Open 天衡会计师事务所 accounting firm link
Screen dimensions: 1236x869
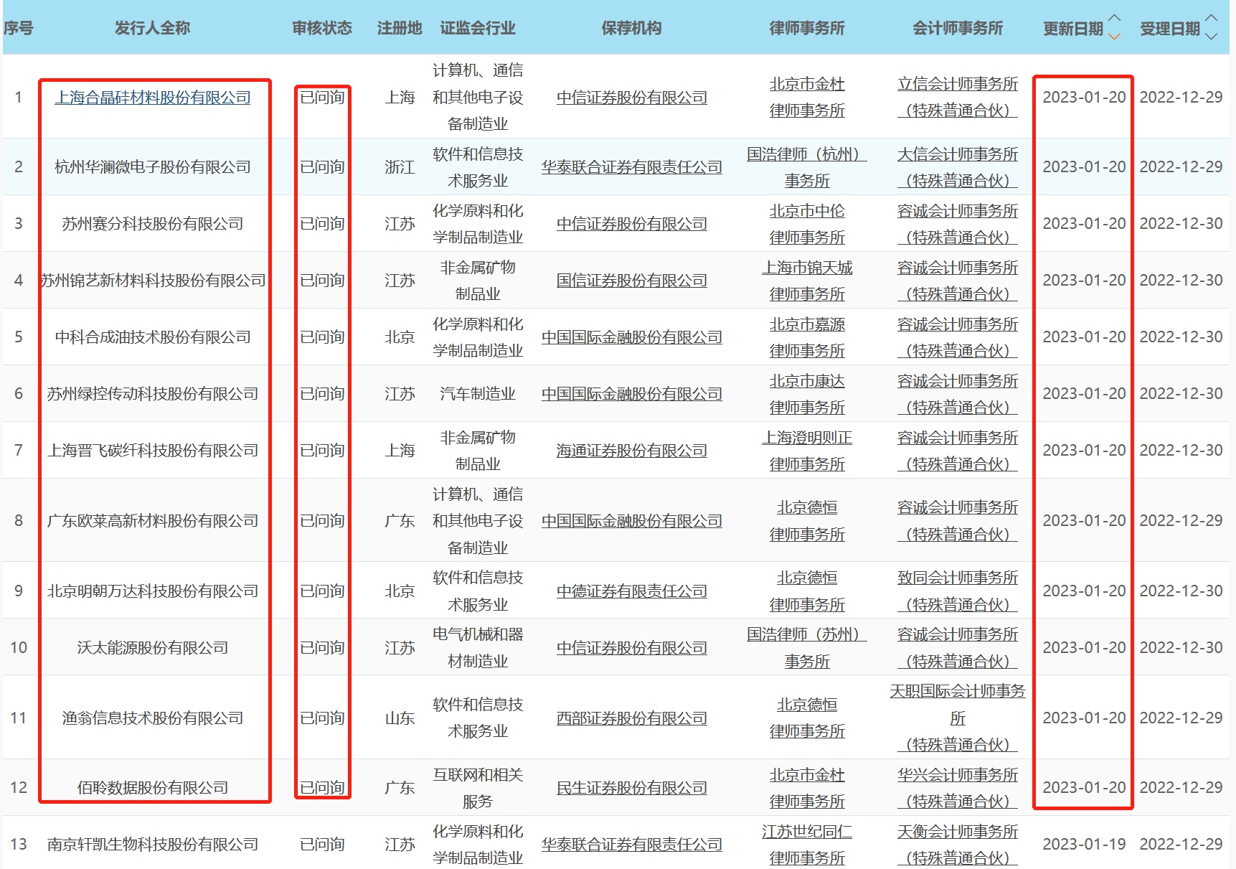958,845
